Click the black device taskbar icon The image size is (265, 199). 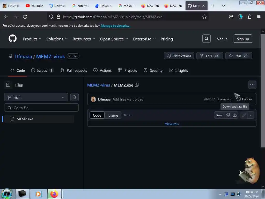(22, 194)
